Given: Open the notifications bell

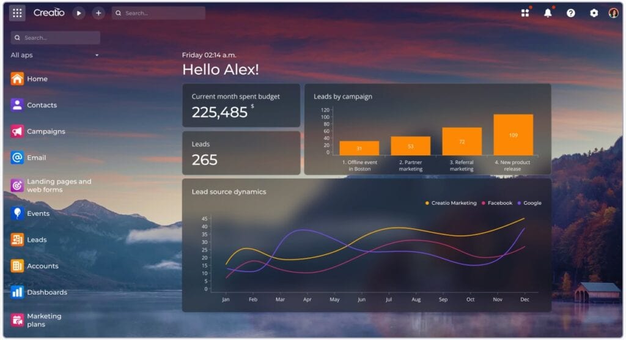Looking at the screenshot, I should tap(548, 13).
